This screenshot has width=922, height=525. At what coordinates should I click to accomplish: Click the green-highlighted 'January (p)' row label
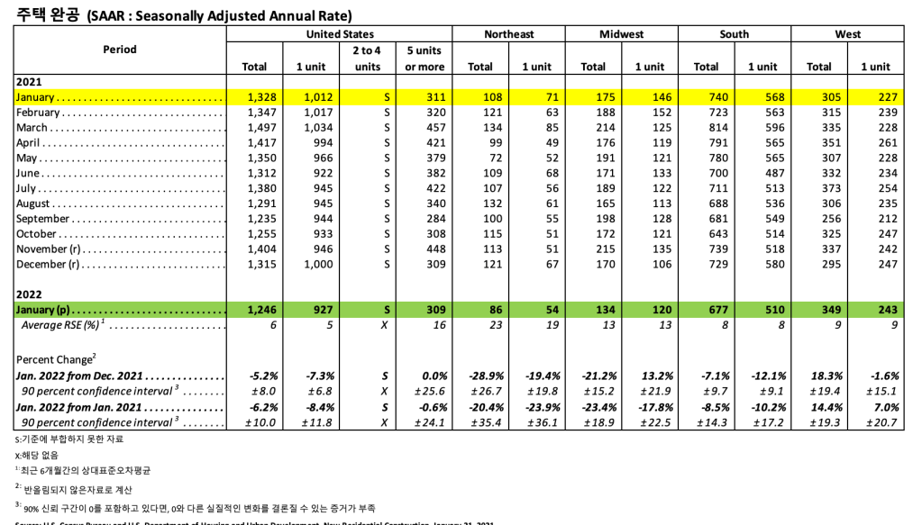[42, 310]
